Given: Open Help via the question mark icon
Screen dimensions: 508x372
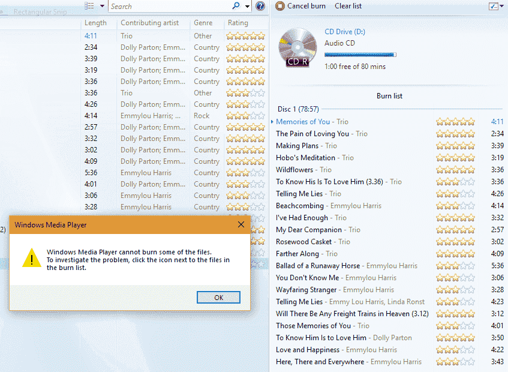Looking at the screenshot, I should [260, 6].
